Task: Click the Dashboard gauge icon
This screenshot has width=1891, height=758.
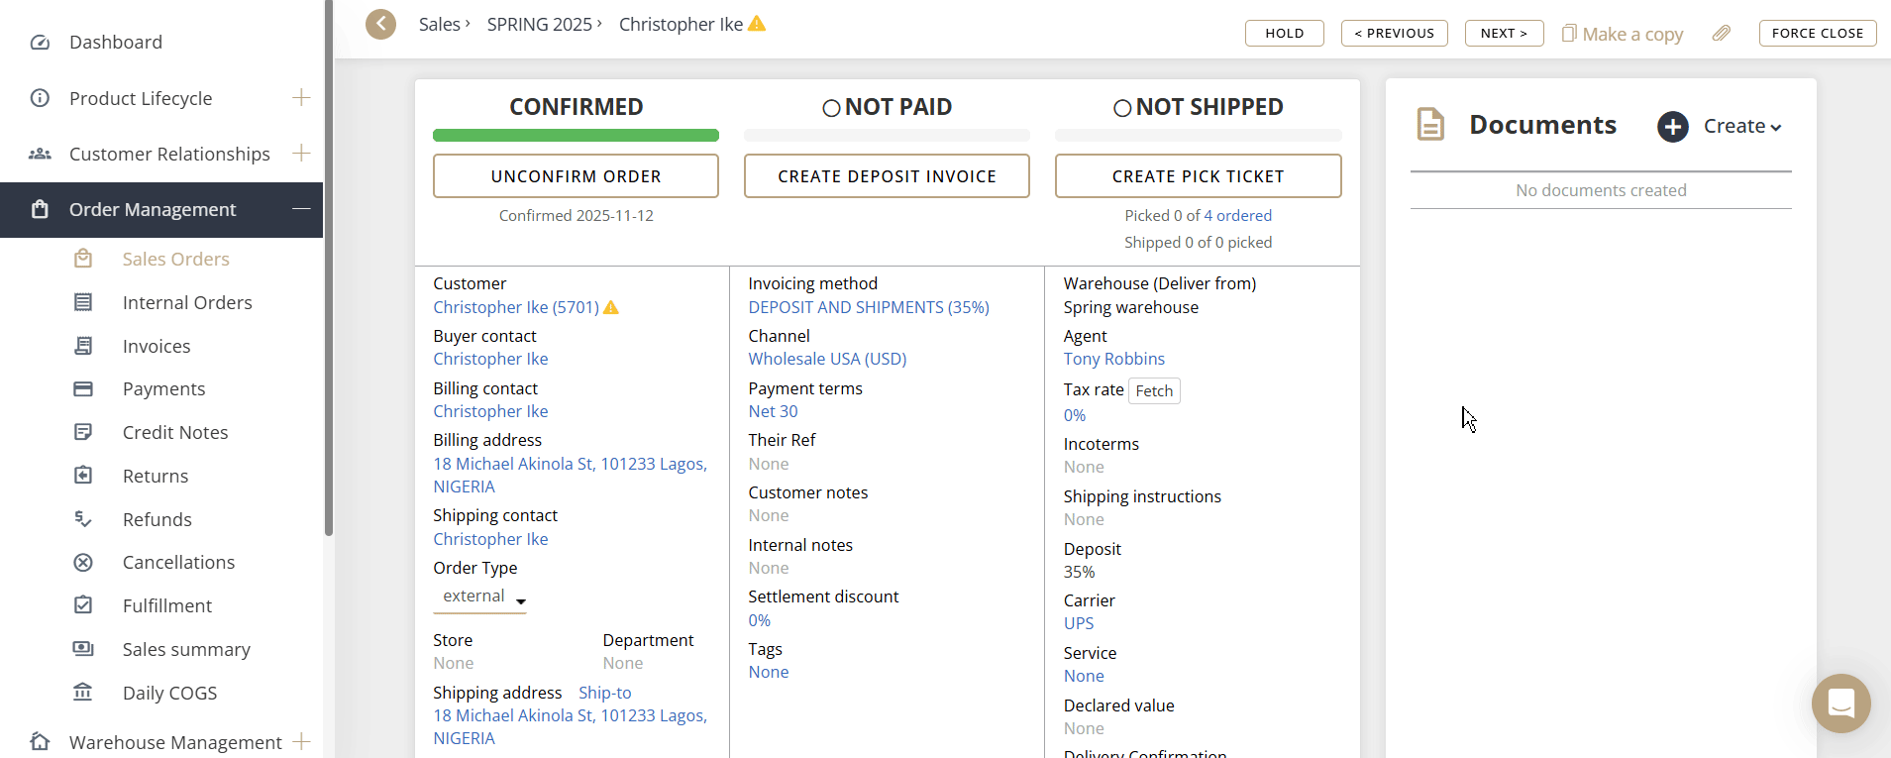Action: pyautogui.click(x=40, y=43)
